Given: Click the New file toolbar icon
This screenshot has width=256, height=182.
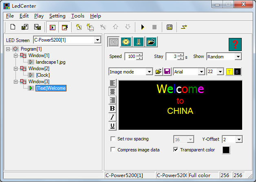Looking at the screenshot, I should coord(13,27).
